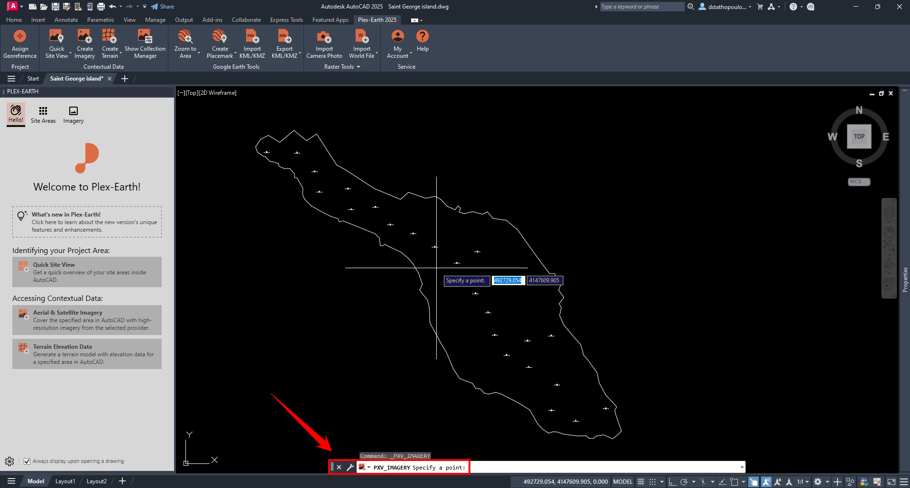Switch to the Featured Apps ribbon tab
The height and width of the screenshot is (488, 910).
pos(330,20)
